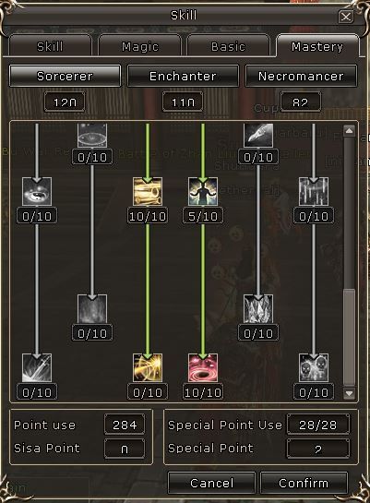Switch to the Enchanter mastery

tap(183, 76)
